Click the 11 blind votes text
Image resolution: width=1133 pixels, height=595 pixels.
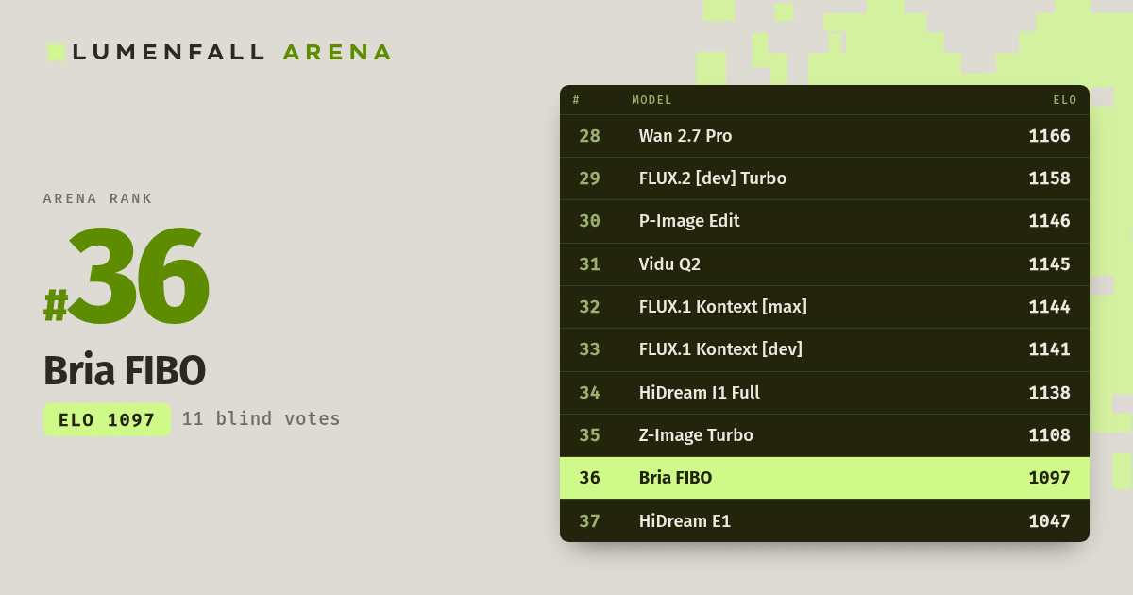tap(262, 418)
